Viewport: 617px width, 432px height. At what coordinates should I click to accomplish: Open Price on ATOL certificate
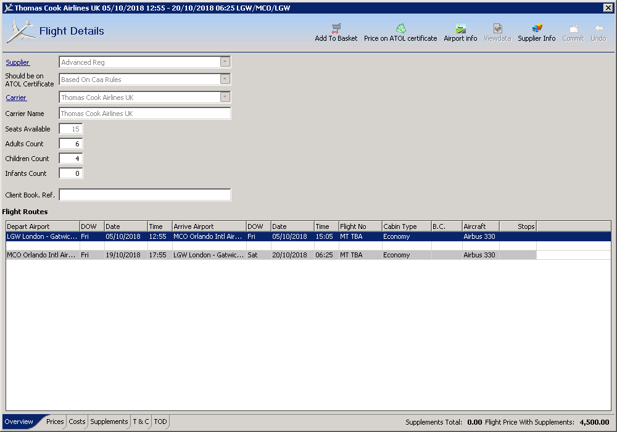[400, 33]
